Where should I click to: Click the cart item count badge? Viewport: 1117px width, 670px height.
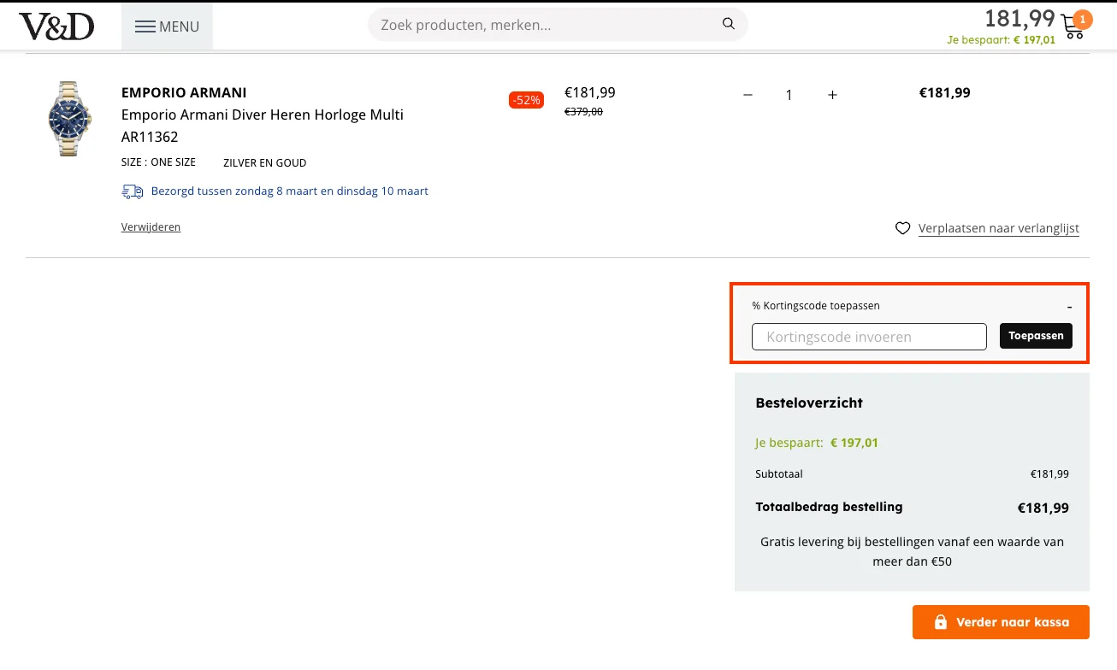tap(1083, 19)
